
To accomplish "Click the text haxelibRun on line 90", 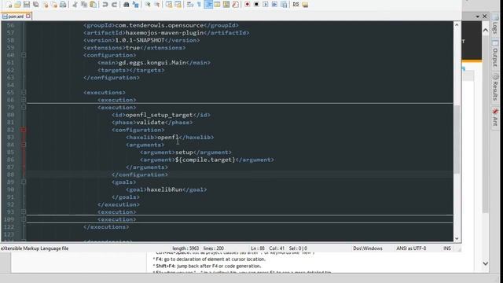I will tap(164, 189).
